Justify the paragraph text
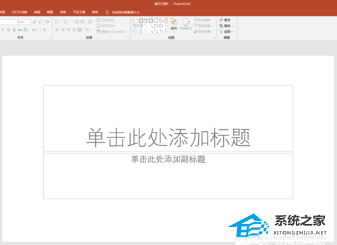337x245 pixels. point(74,30)
